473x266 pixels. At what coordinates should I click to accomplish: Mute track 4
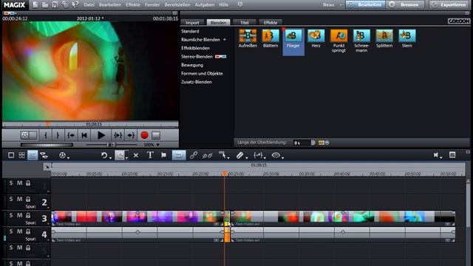[x=19, y=231]
